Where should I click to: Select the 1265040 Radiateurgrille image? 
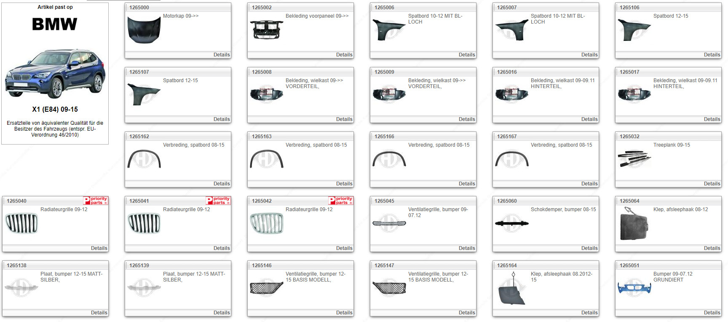point(21,223)
